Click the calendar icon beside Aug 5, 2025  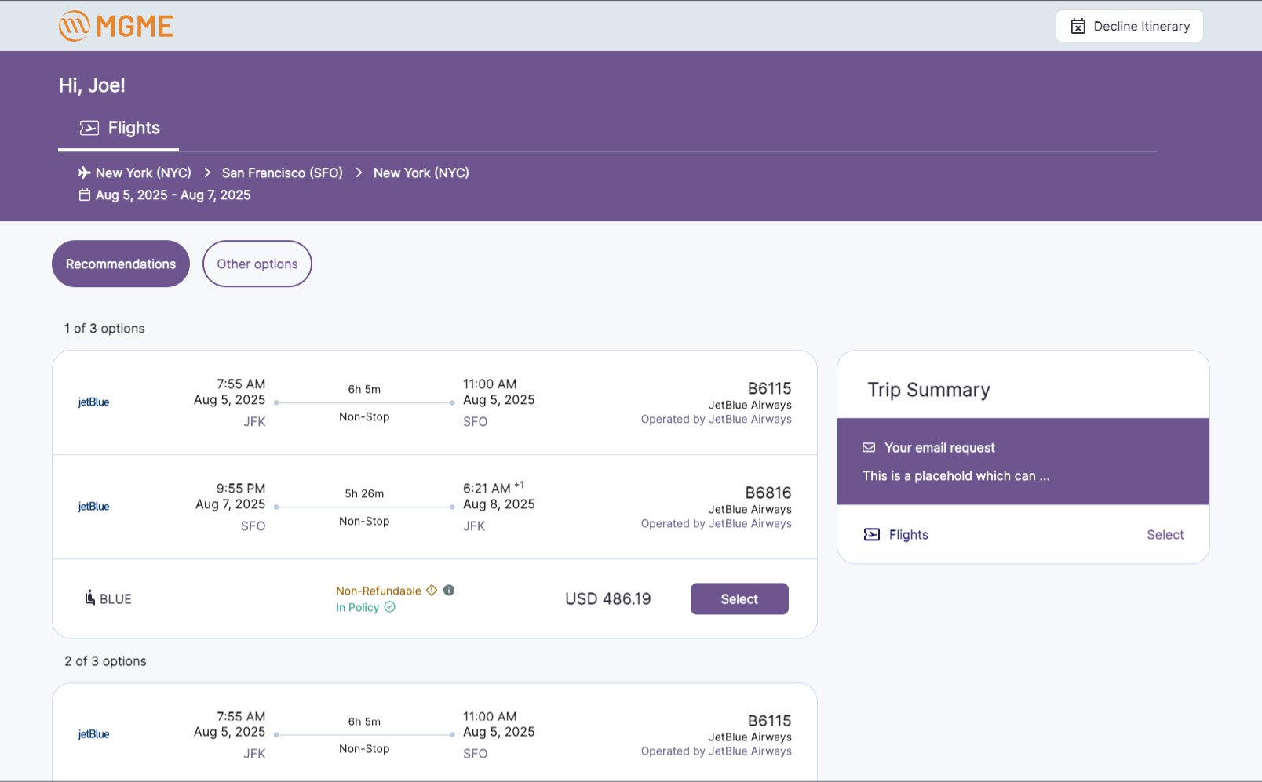coord(85,195)
